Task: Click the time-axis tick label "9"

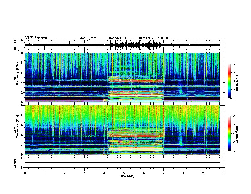Action: [203, 173]
